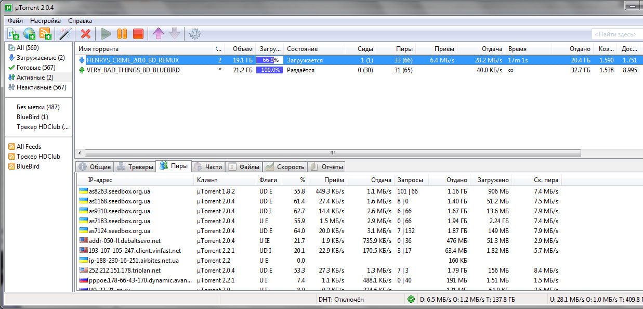The width and height of the screenshot is (643, 309).
Task: Switch to the Трекеры tab
Action: point(135,167)
